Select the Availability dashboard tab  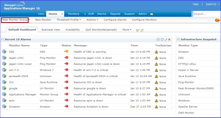[73, 30]
